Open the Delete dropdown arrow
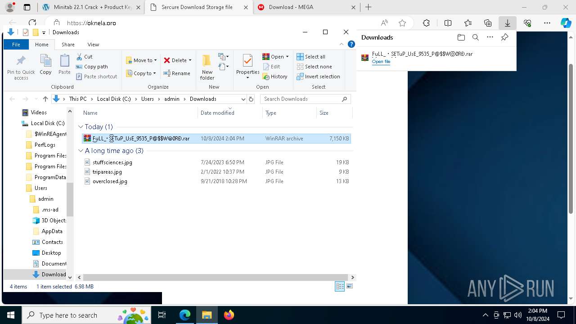This screenshot has height=324, width=576. [190, 60]
